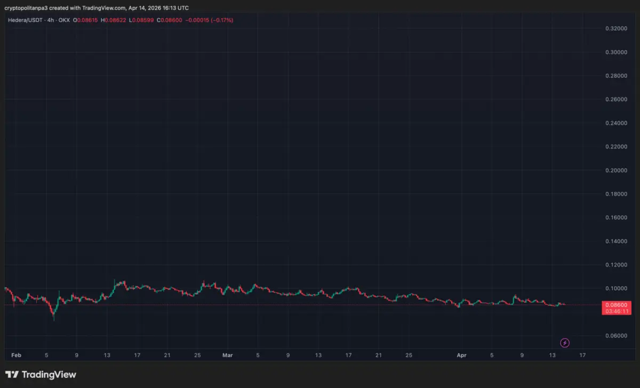Click the red dotted current price line

[x=320, y=305]
